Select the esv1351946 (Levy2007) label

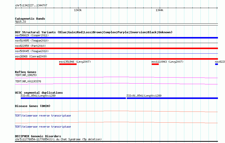pos(75,62)
